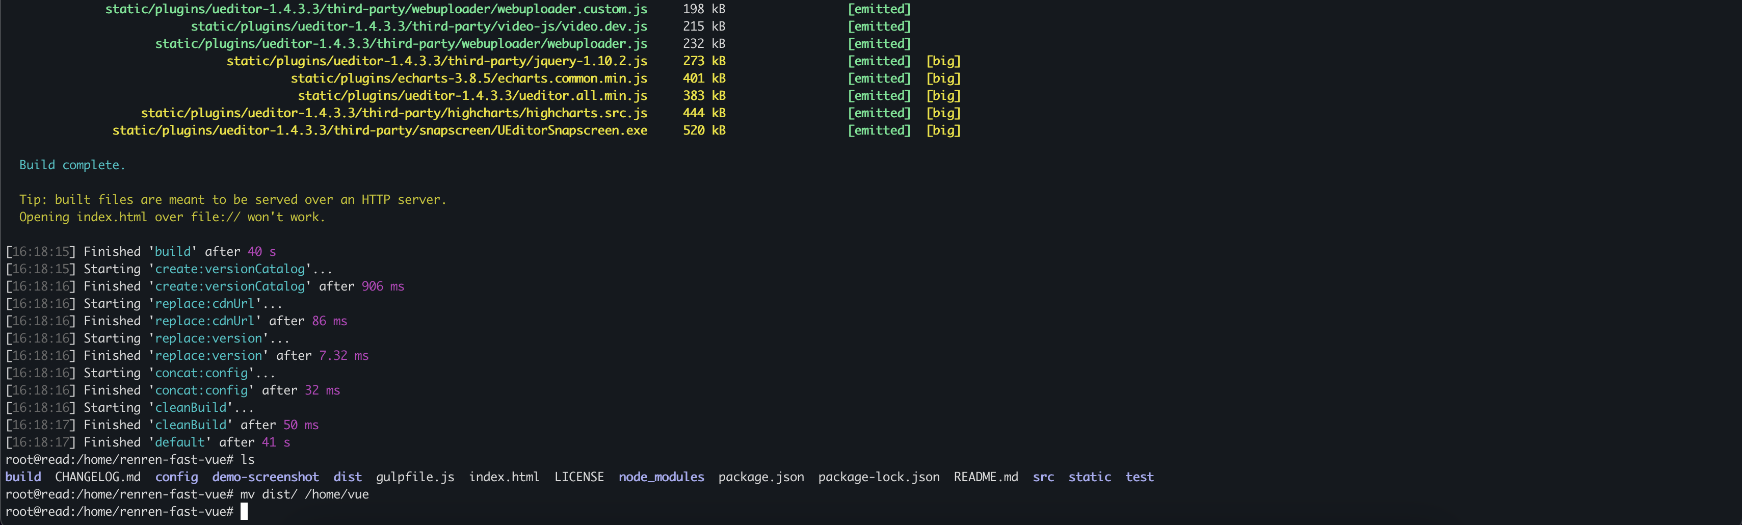Click the 86 ms duration value

pyautogui.click(x=329, y=321)
